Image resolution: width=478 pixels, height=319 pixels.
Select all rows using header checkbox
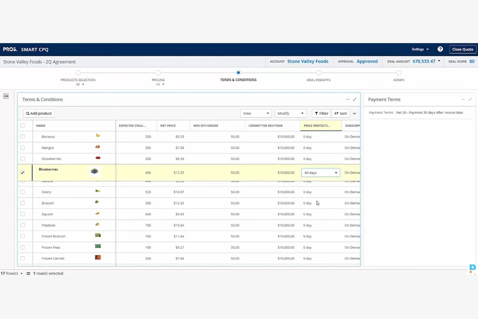pyautogui.click(x=23, y=125)
